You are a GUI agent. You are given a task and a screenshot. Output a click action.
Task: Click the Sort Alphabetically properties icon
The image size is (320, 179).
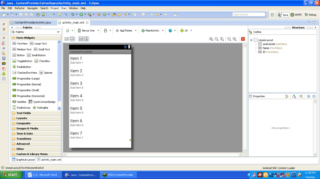294,96
